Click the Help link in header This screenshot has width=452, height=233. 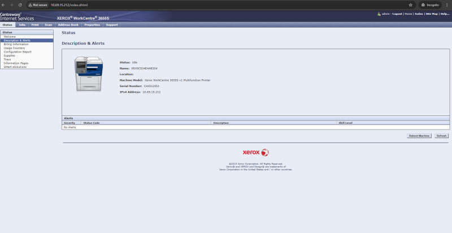click(445, 14)
